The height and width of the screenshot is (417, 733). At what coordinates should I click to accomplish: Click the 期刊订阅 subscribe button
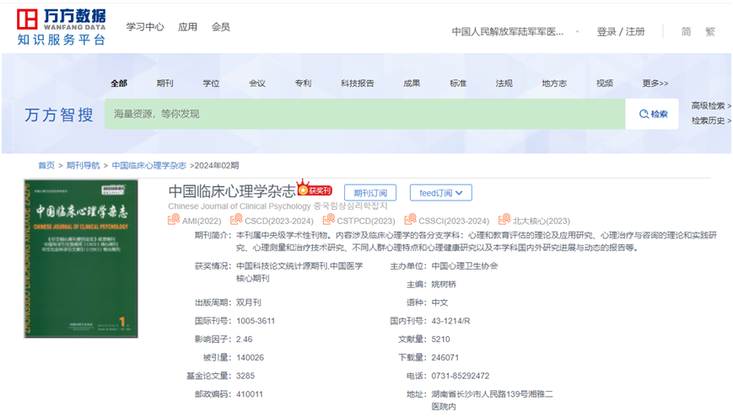pyautogui.click(x=370, y=193)
